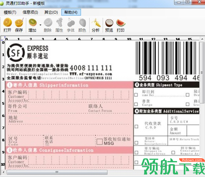Tick the checkbox beside the cut-off 路运 option
The width and height of the screenshot is (205, 177).
click(188, 104)
